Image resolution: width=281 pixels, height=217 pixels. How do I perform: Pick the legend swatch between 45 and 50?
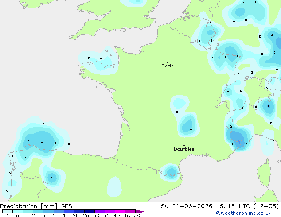point(130,211)
